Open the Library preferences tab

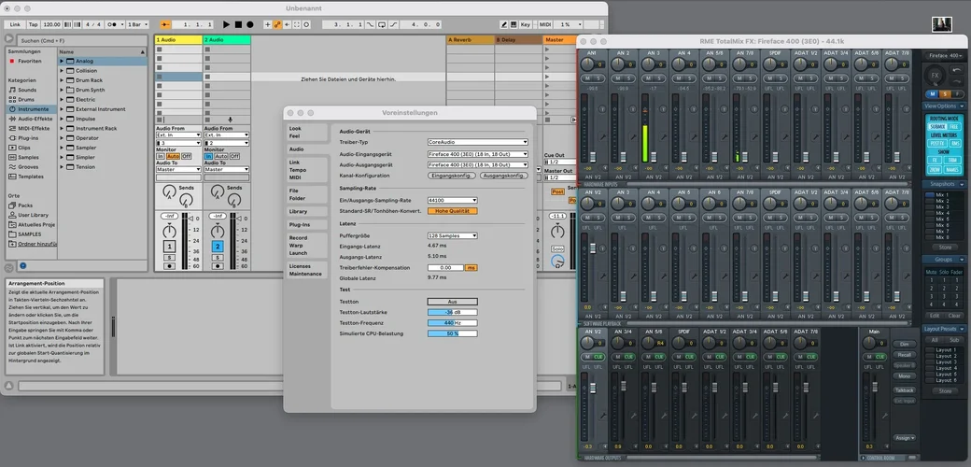click(x=298, y=211)
